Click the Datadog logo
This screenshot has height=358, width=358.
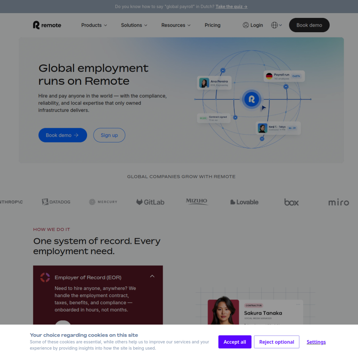[x=56, y=202]
